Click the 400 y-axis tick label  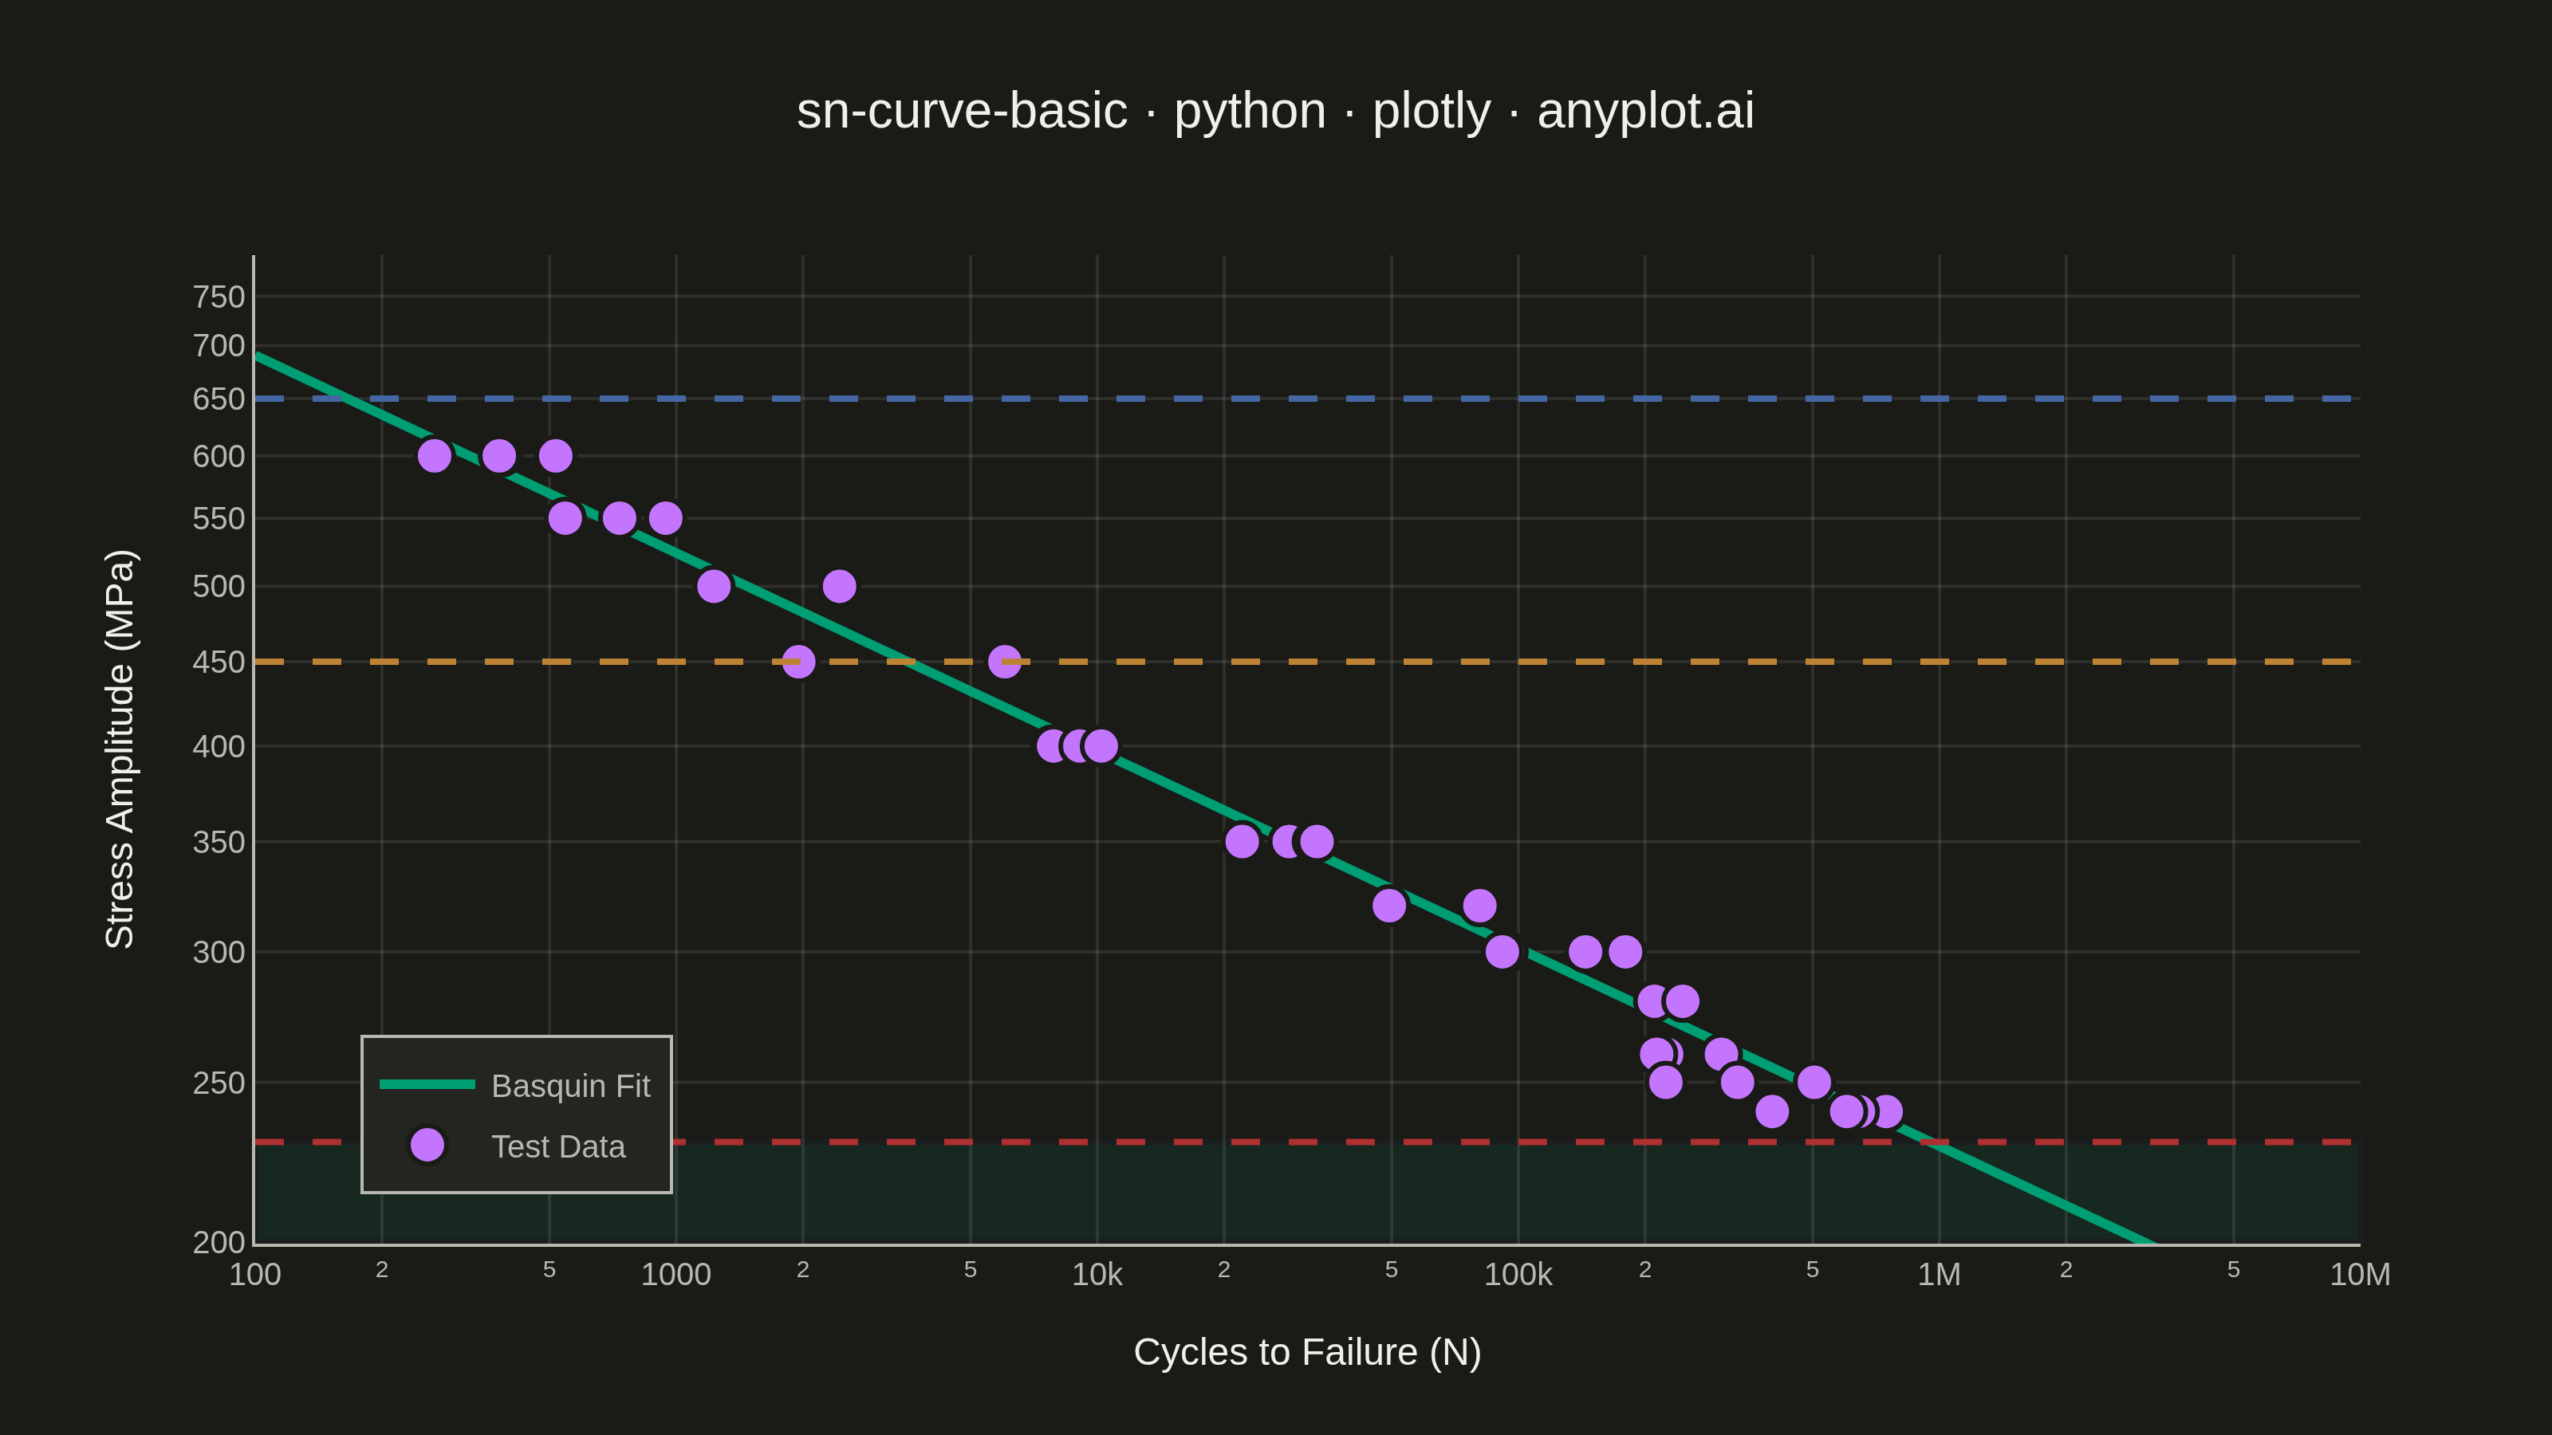(x=218, y=747)
